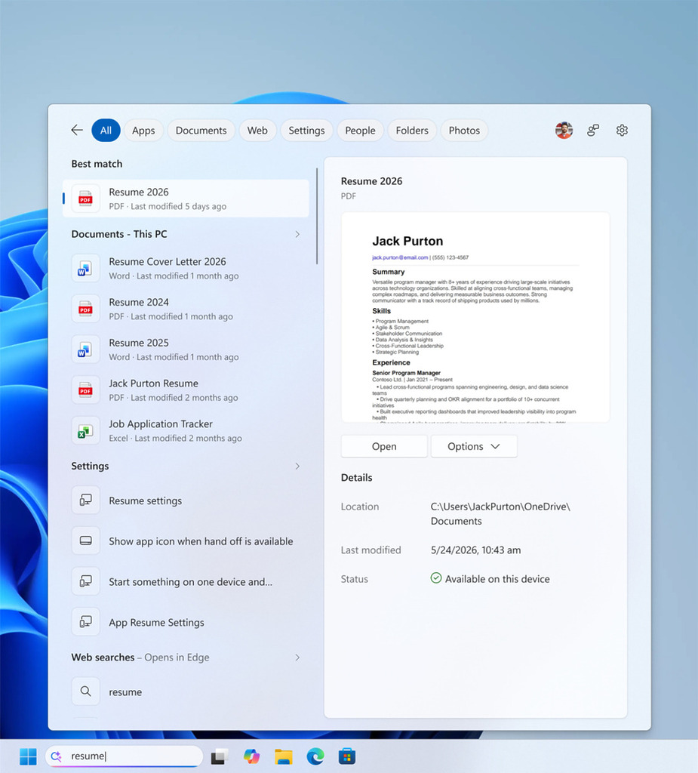Image resolution: width=698 pixels, height=773 pixels.
Task: Click the Windows Start button
Action: tap(28, 756)
